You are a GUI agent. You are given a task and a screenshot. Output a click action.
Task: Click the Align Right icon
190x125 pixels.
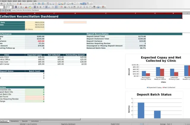pyautogui.click(x=40, y=7)
